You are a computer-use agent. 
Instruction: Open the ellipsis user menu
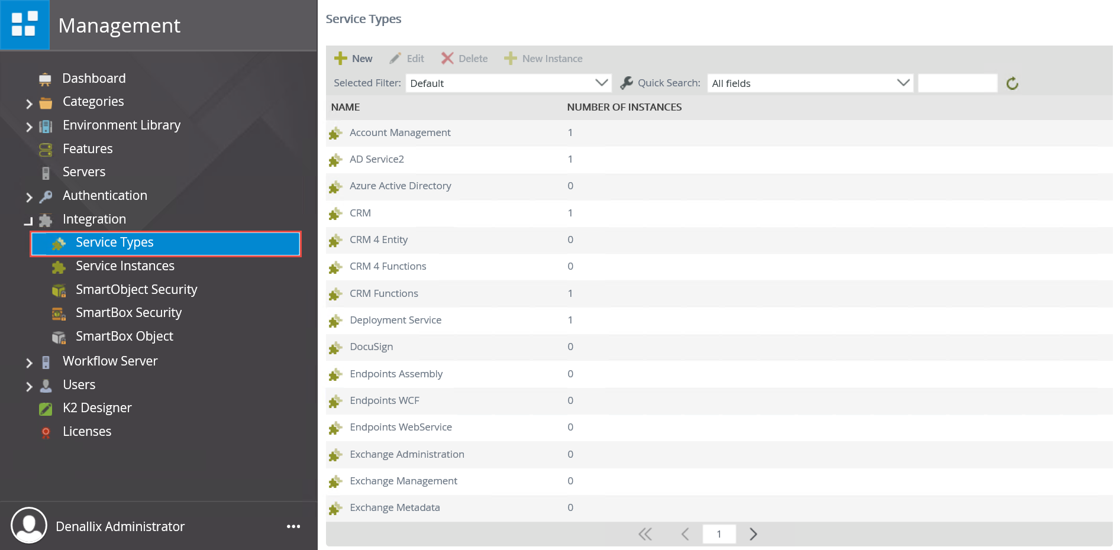(x=293, y=526)
